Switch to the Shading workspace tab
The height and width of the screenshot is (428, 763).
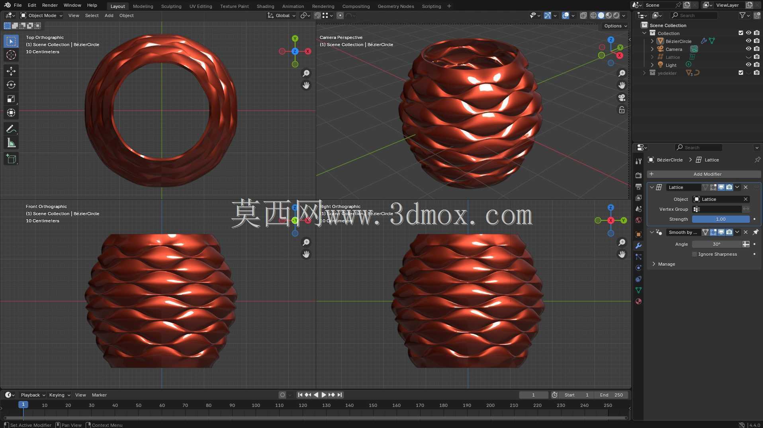click(x=265, y=6)
